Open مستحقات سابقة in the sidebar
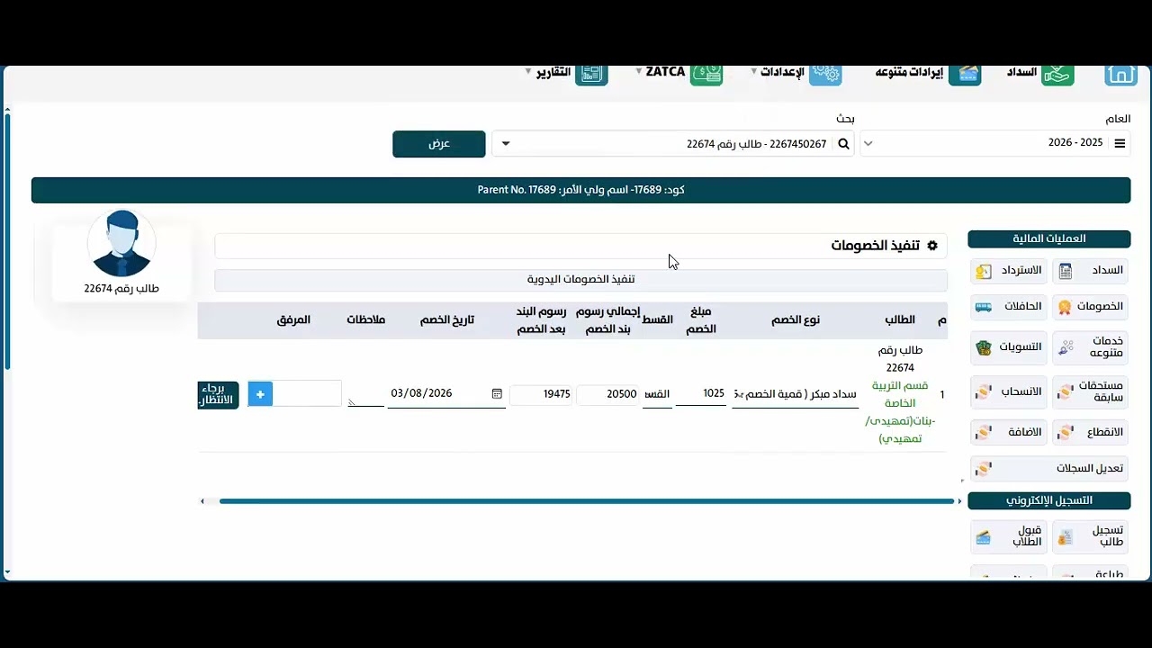1152x648 pixels. [1090, 391]
